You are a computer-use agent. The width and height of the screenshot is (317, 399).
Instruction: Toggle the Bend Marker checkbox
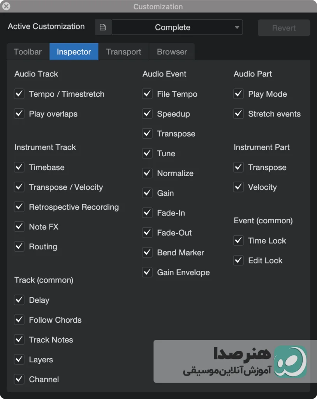pyautogui.click(x=147, y=252)
